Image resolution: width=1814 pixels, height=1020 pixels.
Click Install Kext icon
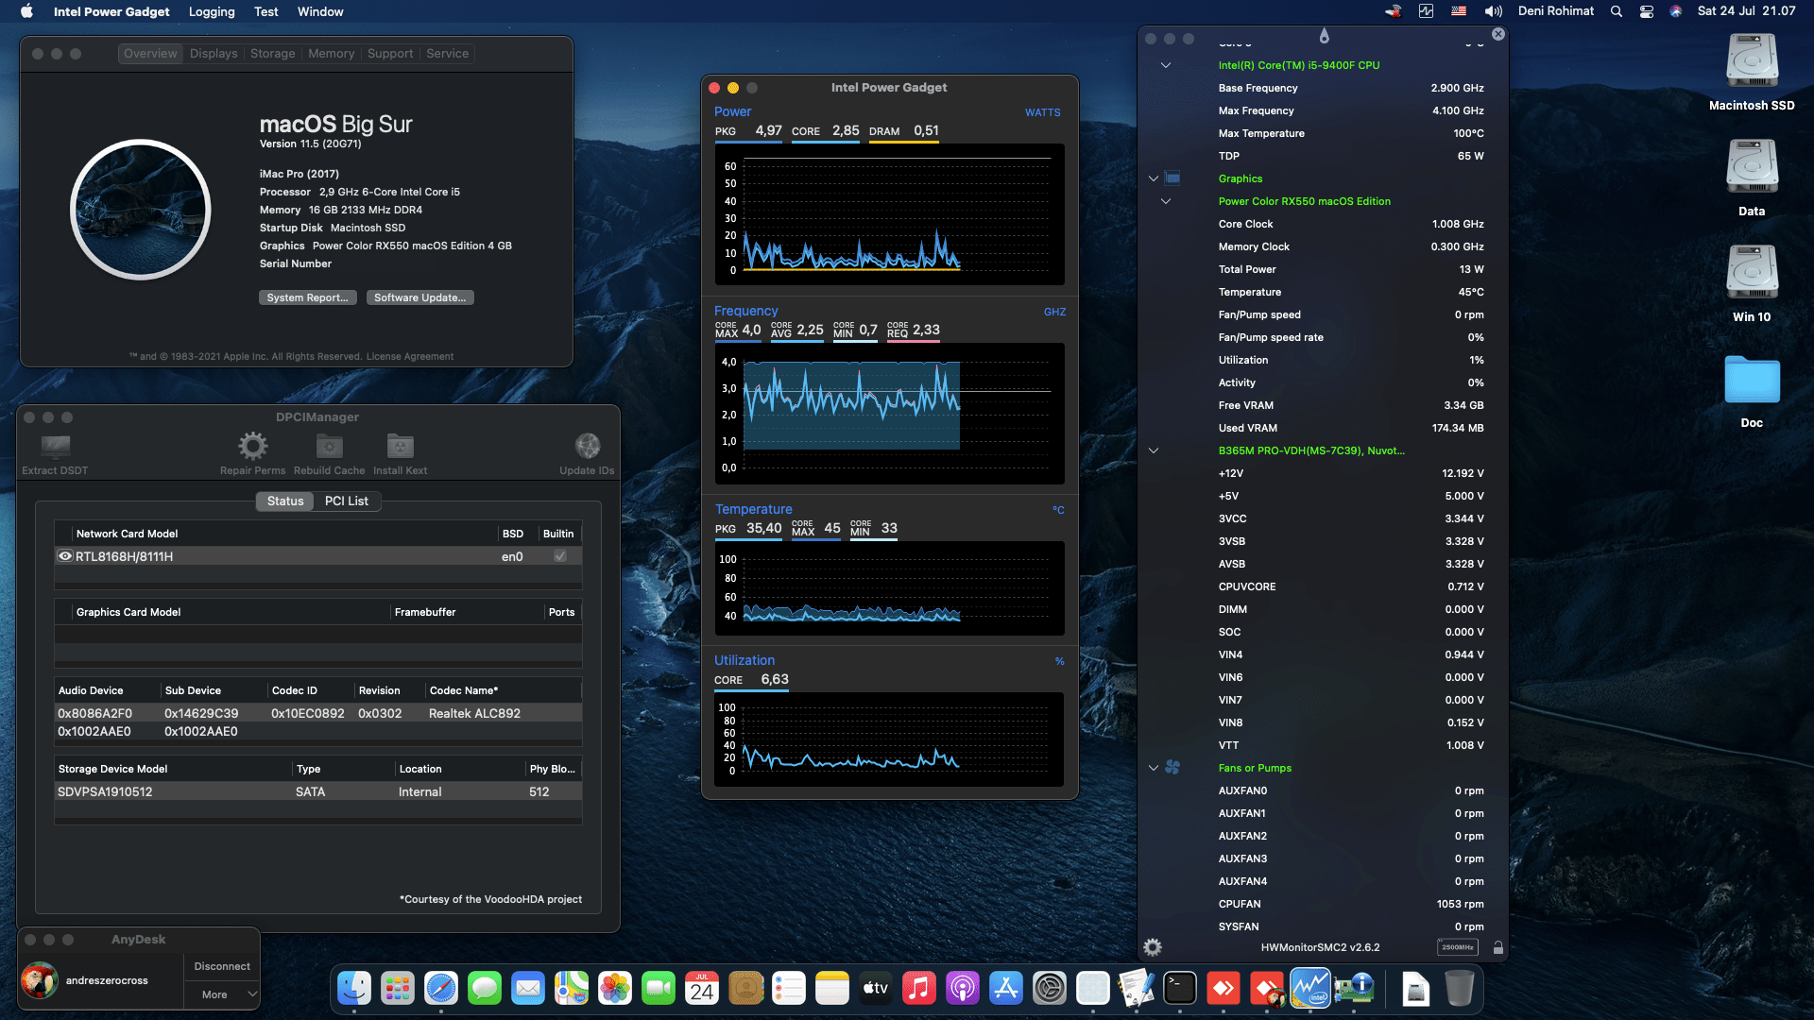point(400,446)
